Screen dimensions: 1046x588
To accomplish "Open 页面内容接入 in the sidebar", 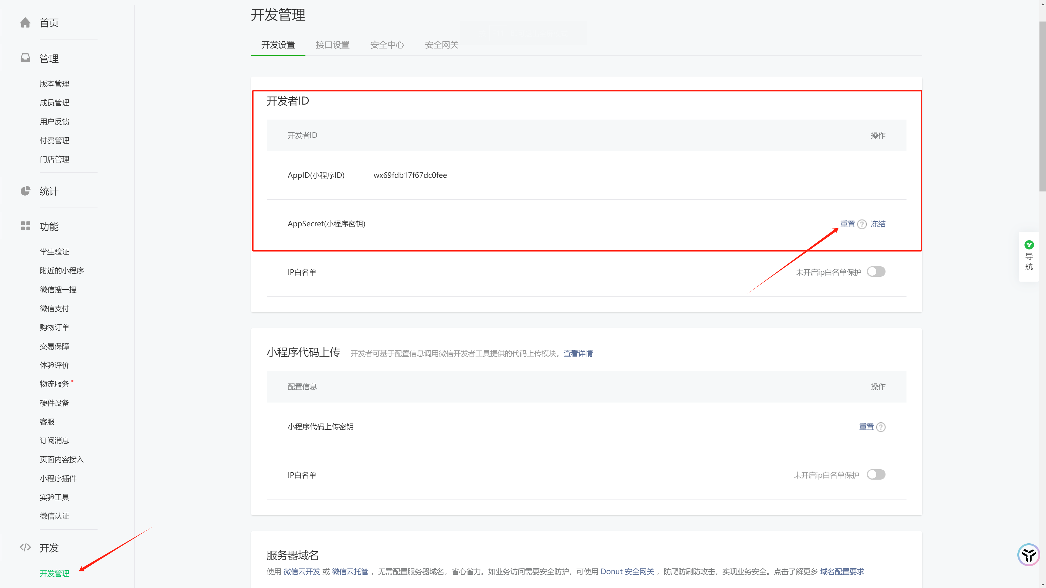I will click(62, 459).
